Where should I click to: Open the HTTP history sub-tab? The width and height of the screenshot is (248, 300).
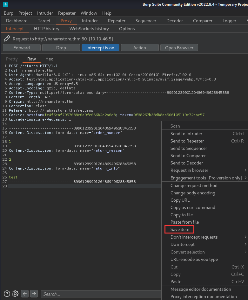(47, 29)
